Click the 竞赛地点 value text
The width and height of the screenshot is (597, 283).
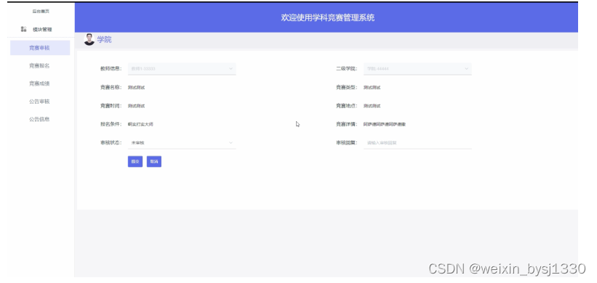click(x=372, y=106)
